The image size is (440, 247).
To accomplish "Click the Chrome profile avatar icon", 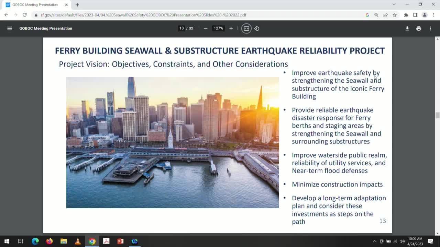I will (424, 15).
